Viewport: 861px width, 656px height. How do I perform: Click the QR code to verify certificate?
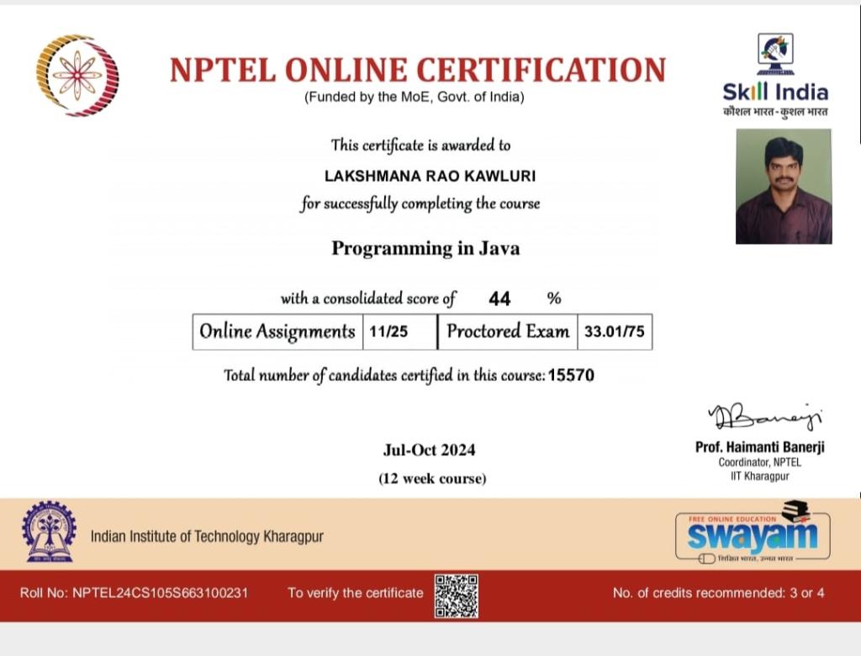tap(456, 595)
